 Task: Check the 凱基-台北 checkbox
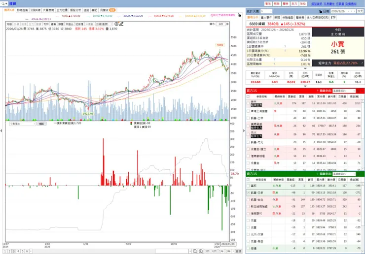[x=248, y=200]
